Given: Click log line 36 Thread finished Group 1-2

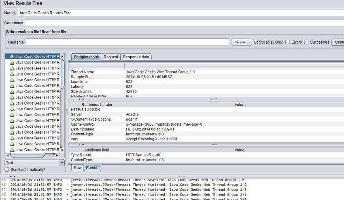Looking at the screenshot, I should pos(128,185).
